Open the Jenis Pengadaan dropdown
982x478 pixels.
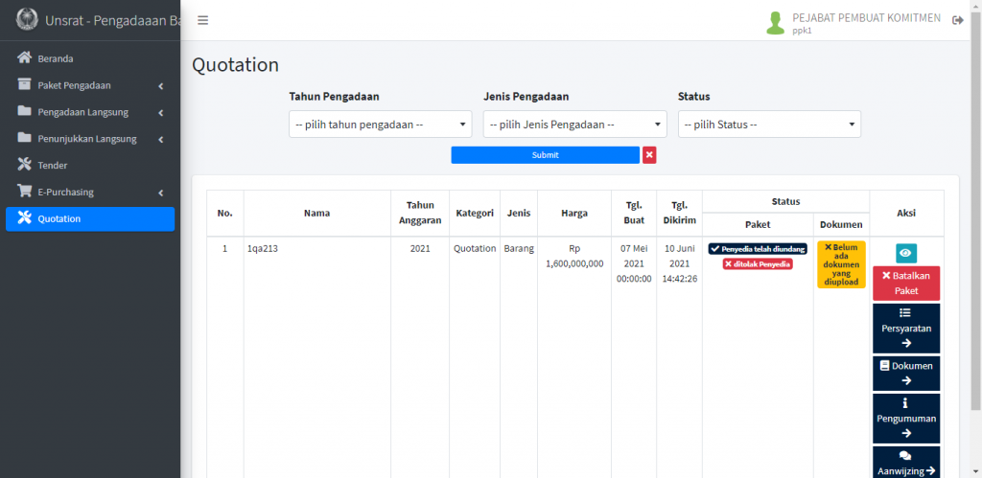[x=574, y=125]
